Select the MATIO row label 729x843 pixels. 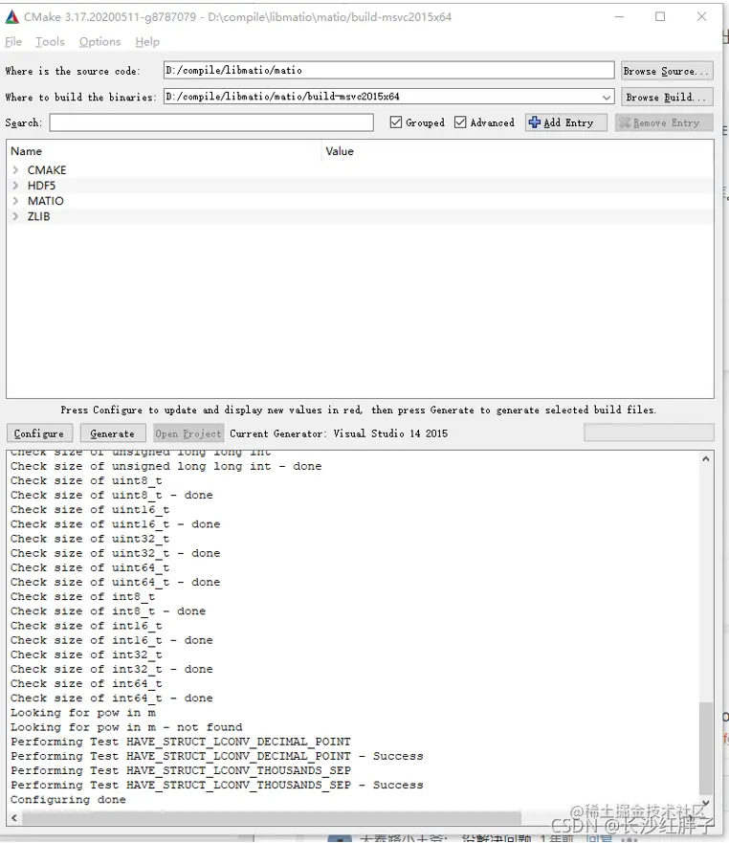(46, 201)
